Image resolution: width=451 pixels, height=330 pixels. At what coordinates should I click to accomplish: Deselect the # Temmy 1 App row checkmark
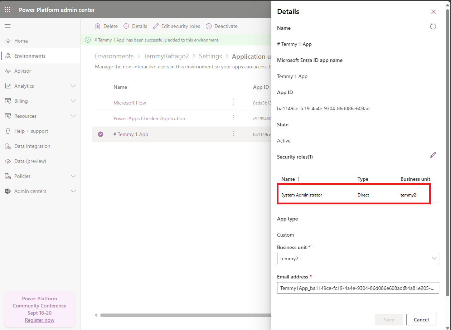[x=101, y=134]
